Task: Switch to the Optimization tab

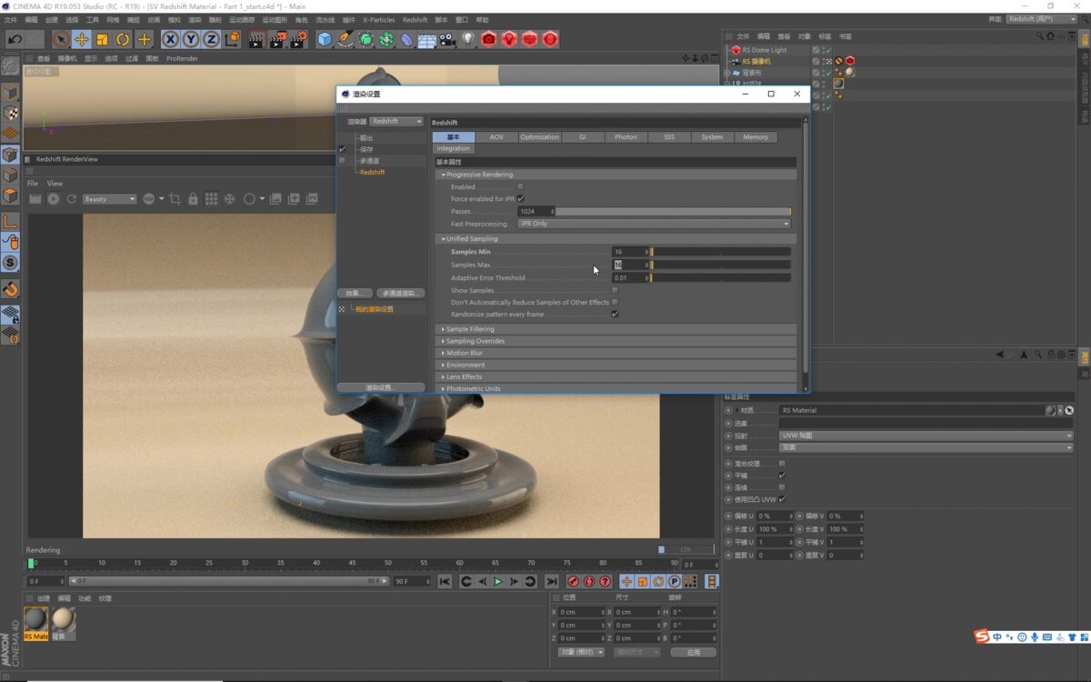Action: [x=539, y=136]
